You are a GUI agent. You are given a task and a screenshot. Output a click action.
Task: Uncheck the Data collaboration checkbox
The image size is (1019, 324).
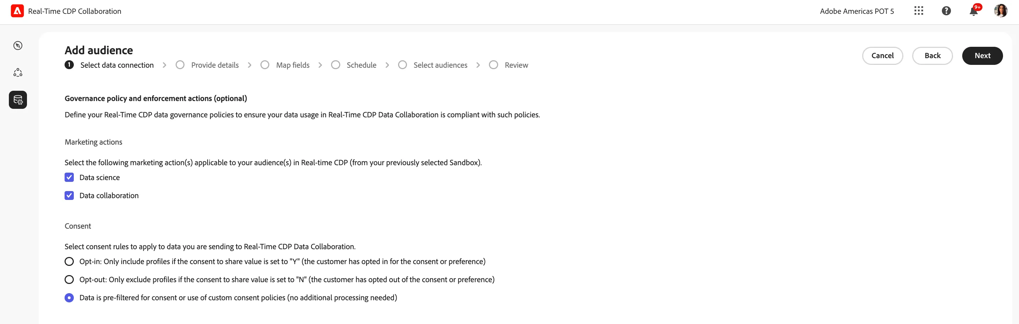[x=69, y=196]
